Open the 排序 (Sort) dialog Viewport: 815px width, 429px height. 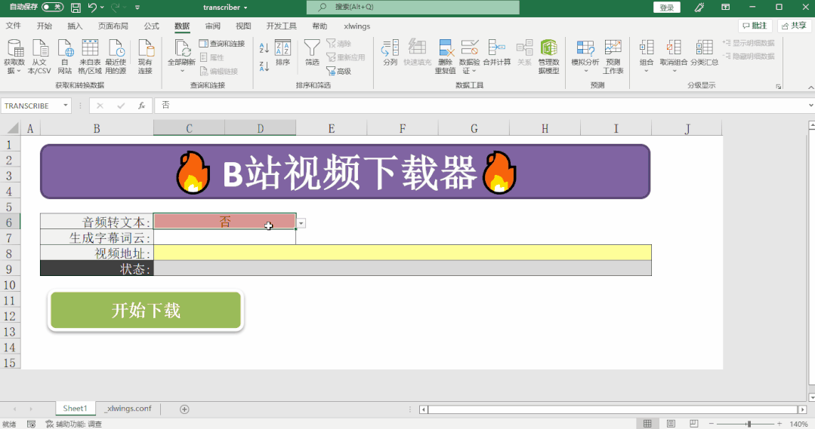pos(282,52)
